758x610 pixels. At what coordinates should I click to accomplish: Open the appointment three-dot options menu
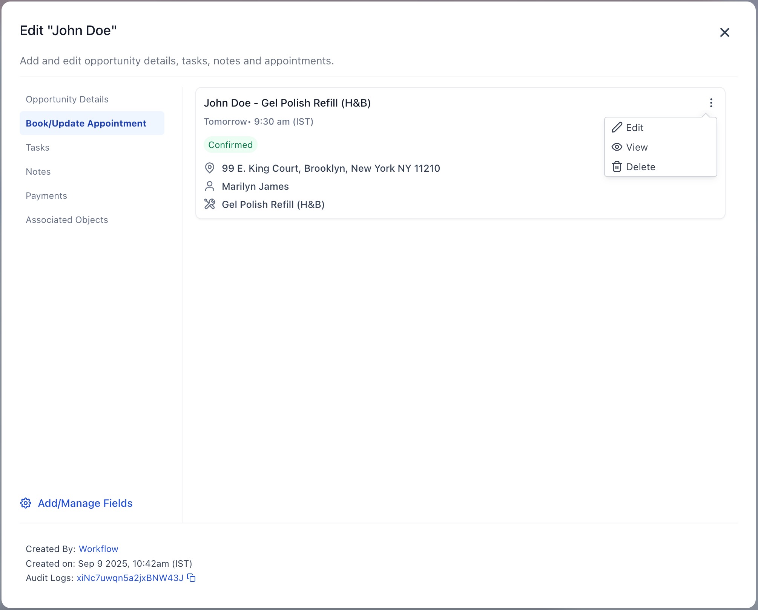(711, 102)
